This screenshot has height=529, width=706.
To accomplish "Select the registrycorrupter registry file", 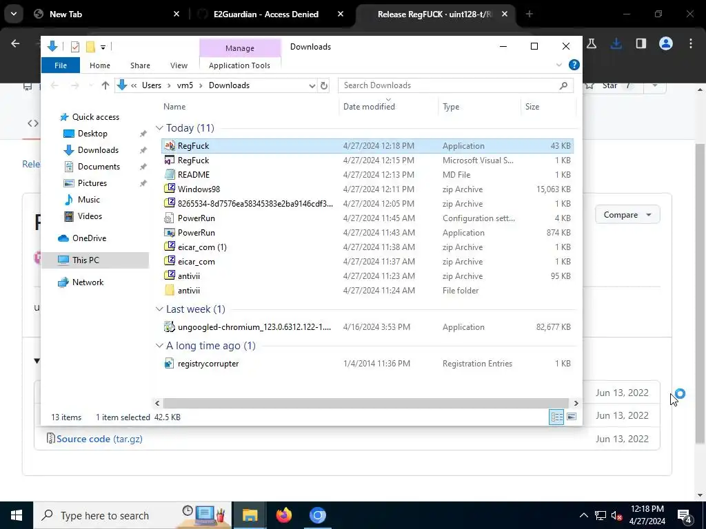I will click(x=367, y=364).
